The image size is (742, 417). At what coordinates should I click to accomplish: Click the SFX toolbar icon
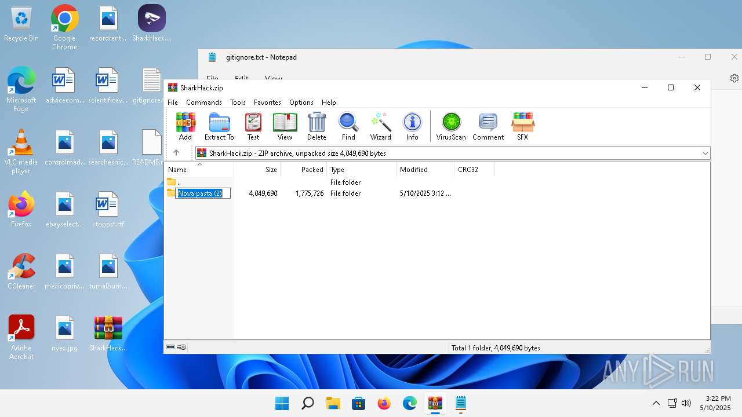coord(523,126)
